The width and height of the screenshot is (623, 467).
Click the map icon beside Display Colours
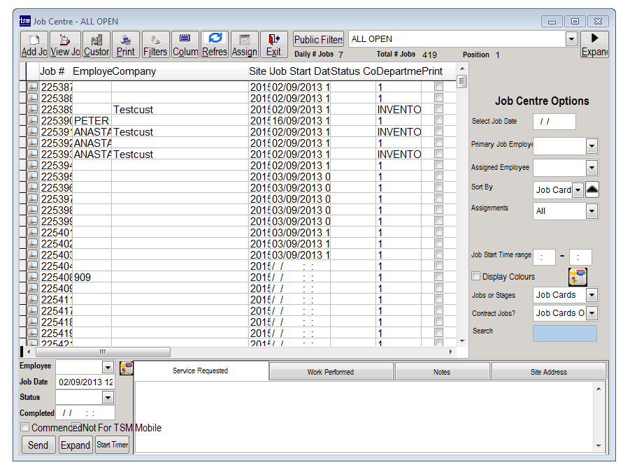point(578,277)
